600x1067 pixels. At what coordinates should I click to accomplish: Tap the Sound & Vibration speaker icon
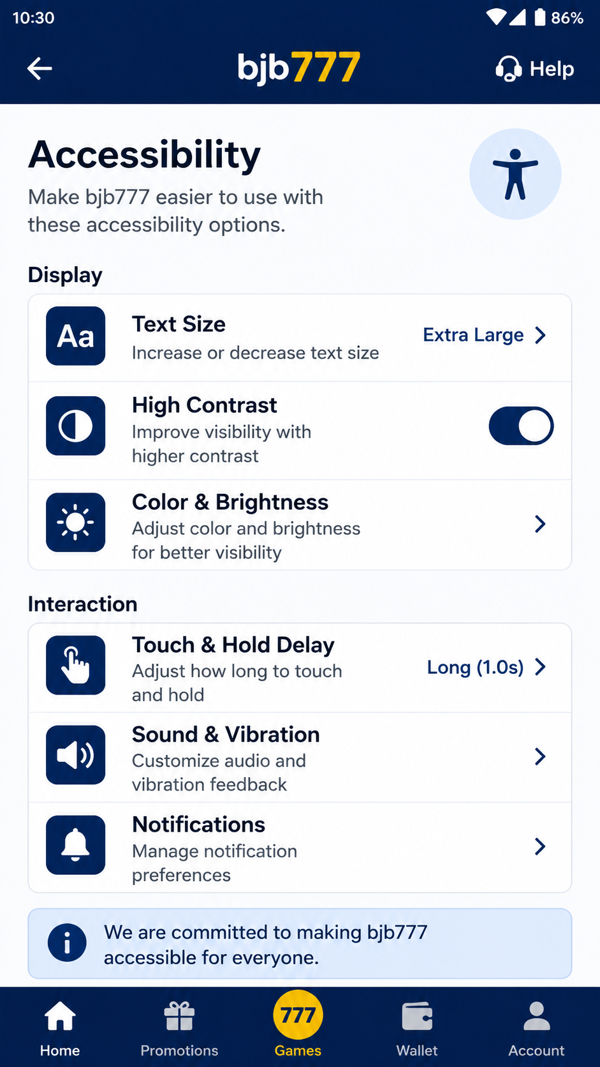click(76, 755)
